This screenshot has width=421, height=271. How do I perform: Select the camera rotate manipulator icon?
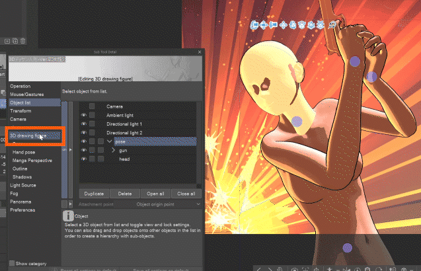[254, 25]
